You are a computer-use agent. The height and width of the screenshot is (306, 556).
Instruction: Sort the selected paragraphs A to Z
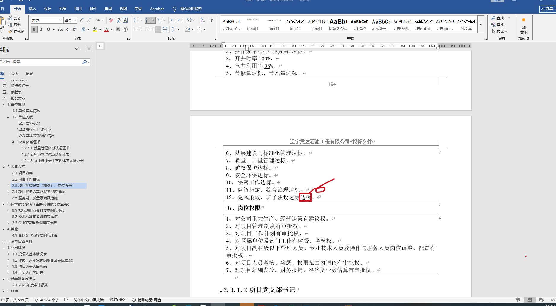203,20
